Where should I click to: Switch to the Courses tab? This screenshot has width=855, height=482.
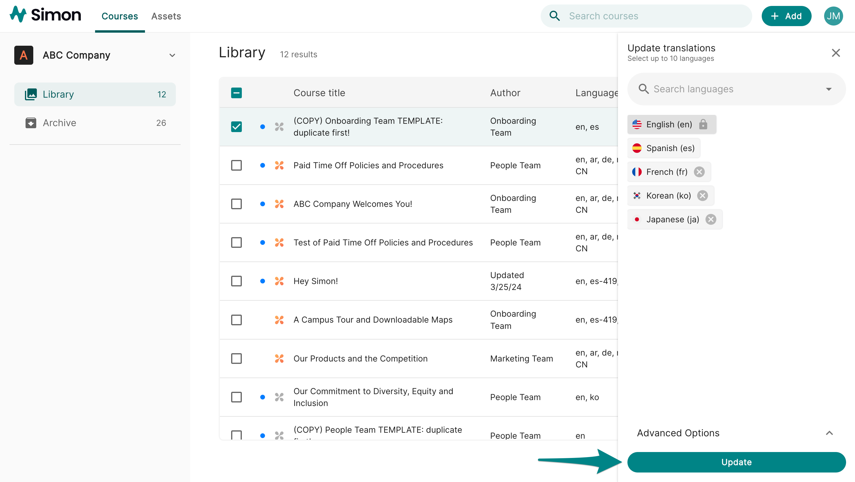point(120,16)
